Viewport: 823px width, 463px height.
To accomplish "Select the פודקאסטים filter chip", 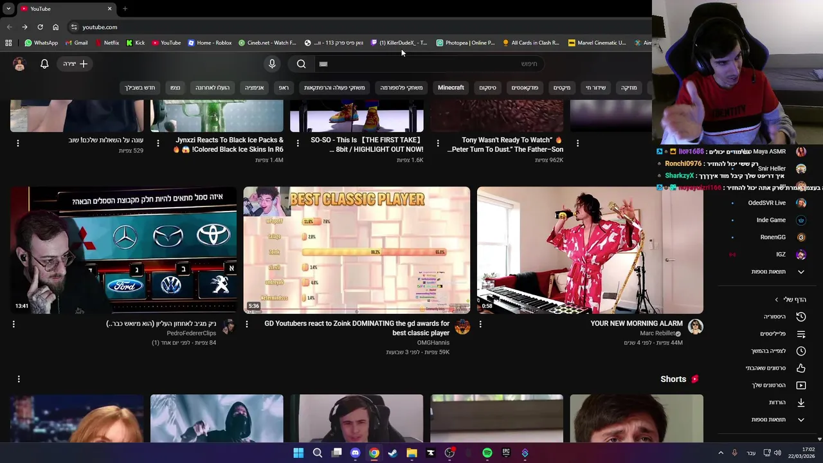I will pyautogui.click(x=525, y=87).
